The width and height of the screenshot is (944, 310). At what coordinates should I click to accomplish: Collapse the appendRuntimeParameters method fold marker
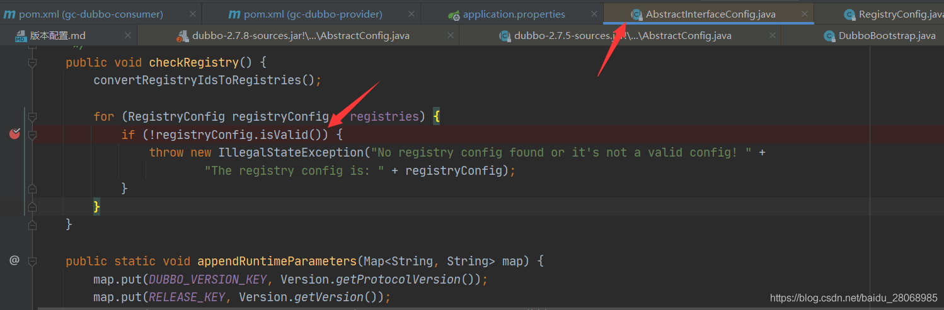coord(32,260)
